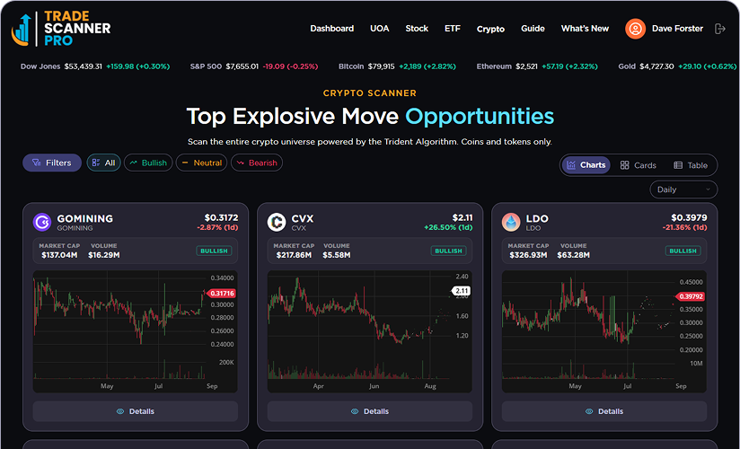Click the Dave Forster username
The image size is (740, 449).
coord(677,29)
